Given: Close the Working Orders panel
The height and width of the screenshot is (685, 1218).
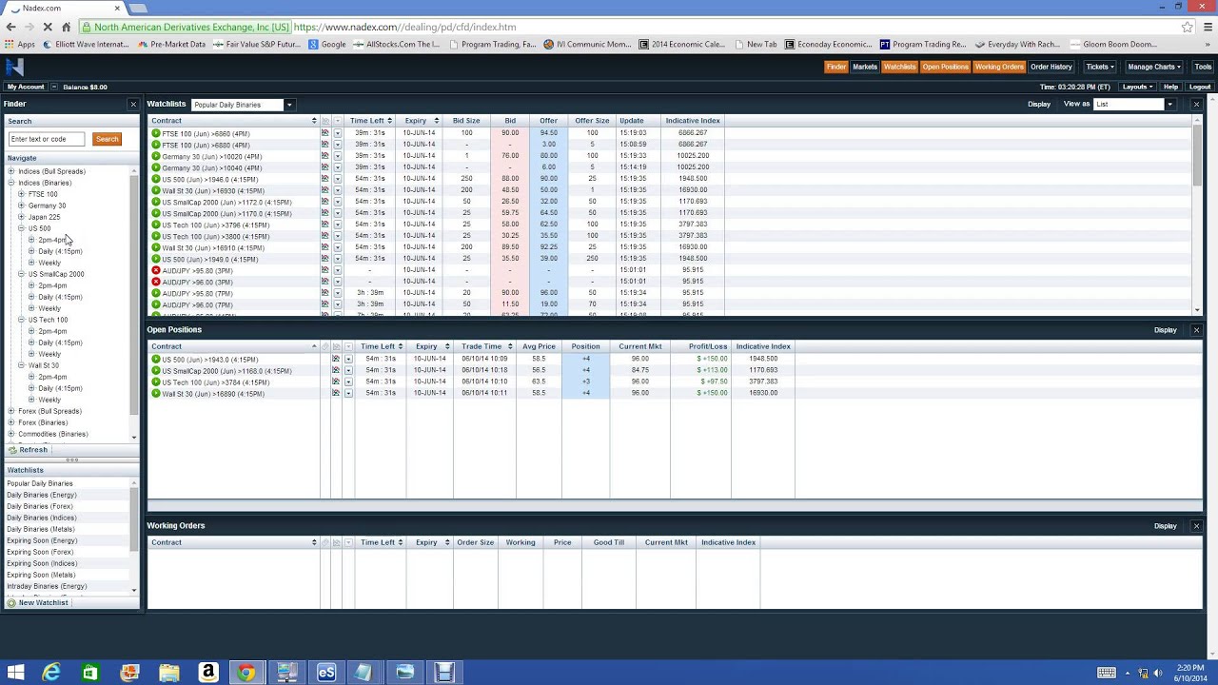Looking at the screenshot, I should pos(1196,526).
